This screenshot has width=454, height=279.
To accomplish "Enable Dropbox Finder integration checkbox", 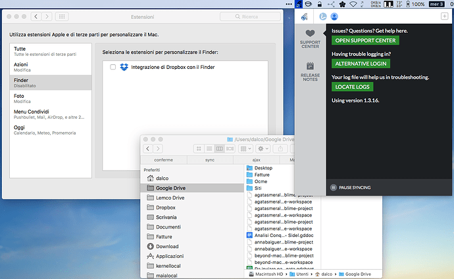I will 113,67.
